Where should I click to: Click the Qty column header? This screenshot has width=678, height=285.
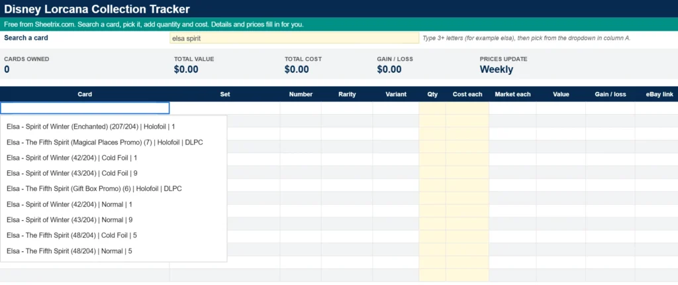point(432,94)
